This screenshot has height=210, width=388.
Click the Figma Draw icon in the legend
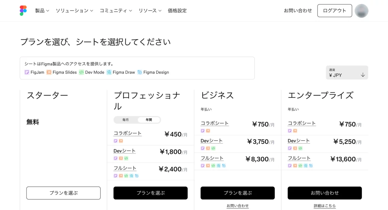click(109, 72)
